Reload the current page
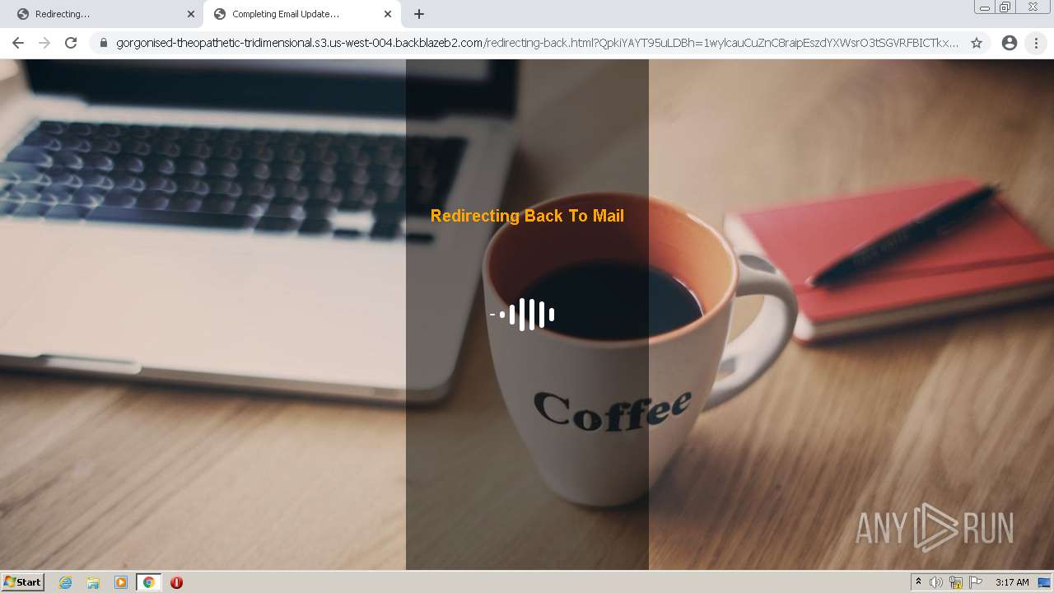Image resolution: width=1054 pixels, height=593 pixels. click(71, 43)
